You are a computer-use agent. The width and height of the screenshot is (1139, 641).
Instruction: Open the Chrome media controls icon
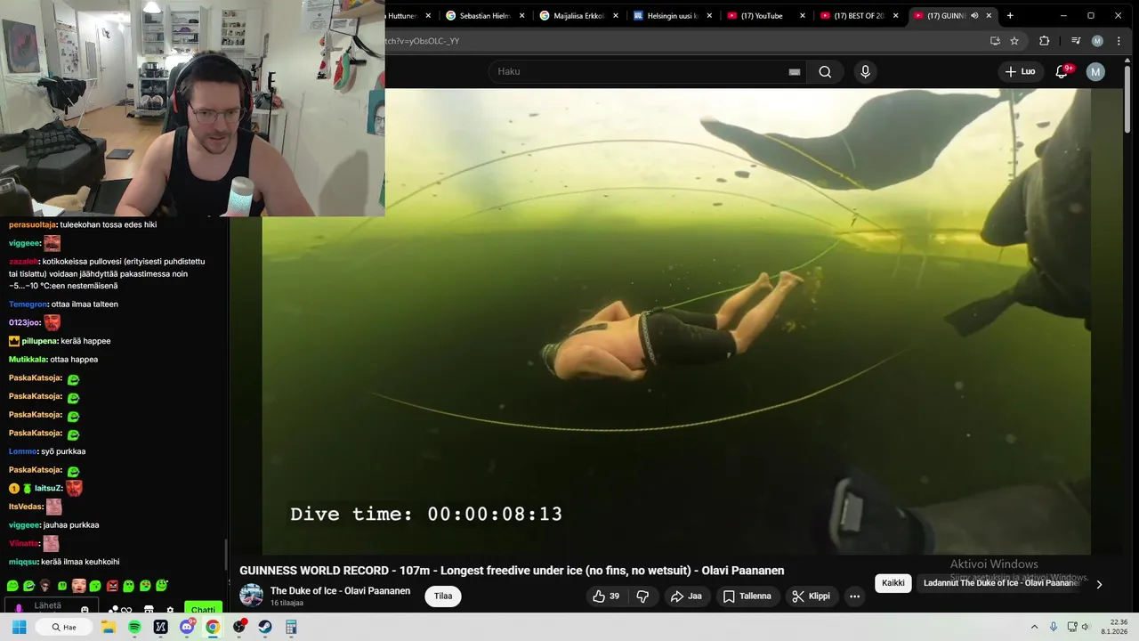coord(1076,41)
